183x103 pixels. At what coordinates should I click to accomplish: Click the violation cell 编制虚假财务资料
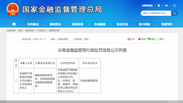[x=45, y=81]
